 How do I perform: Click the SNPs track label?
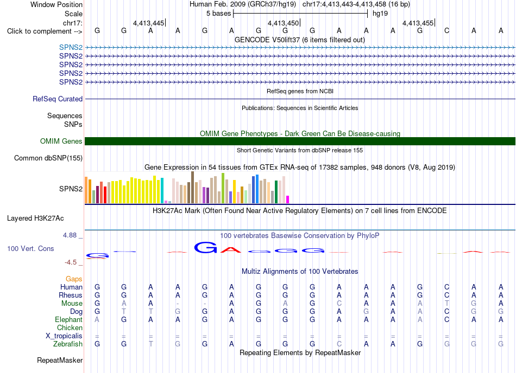click(x=73, y=125)
